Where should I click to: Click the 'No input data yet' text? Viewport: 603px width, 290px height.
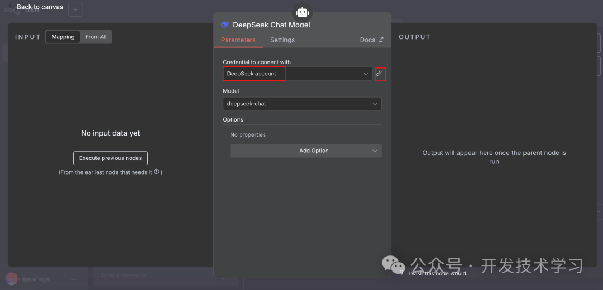point(111,133)
